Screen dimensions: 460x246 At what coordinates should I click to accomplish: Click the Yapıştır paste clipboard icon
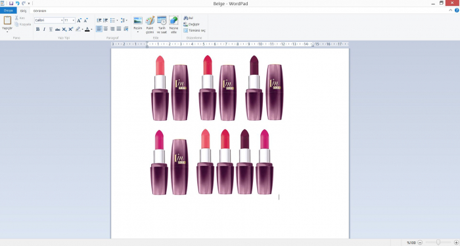coord(7,20)
